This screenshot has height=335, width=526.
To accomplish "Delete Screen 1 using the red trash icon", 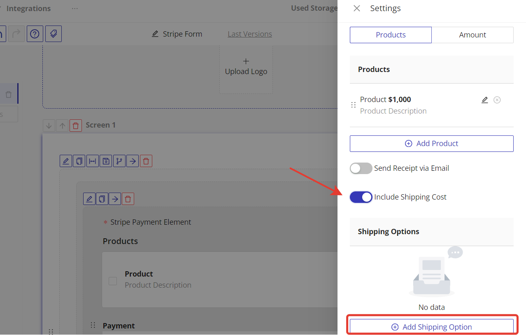I will (x=75, y=126).
